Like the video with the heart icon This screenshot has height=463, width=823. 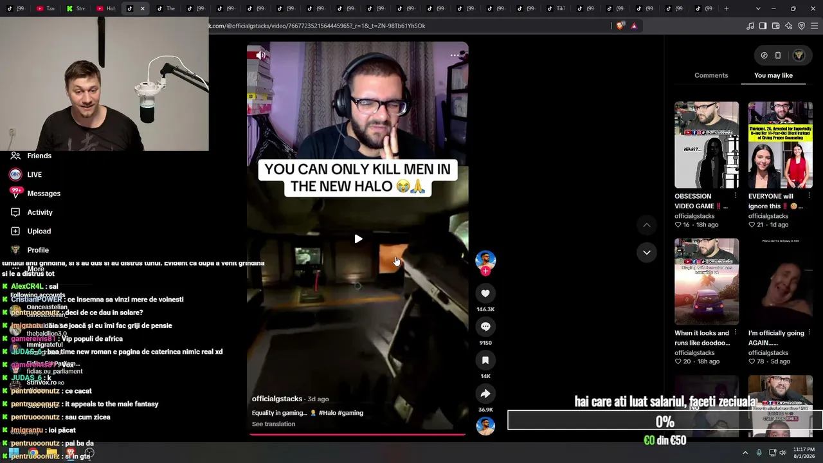click(x=485, y=293)
